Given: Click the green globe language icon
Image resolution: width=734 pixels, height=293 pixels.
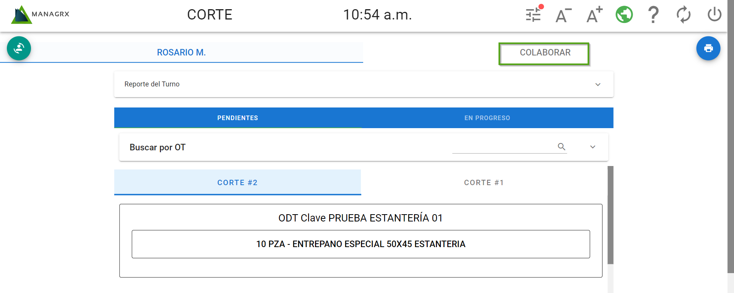Looking at the screenshot, I should [x=624, y=15].
